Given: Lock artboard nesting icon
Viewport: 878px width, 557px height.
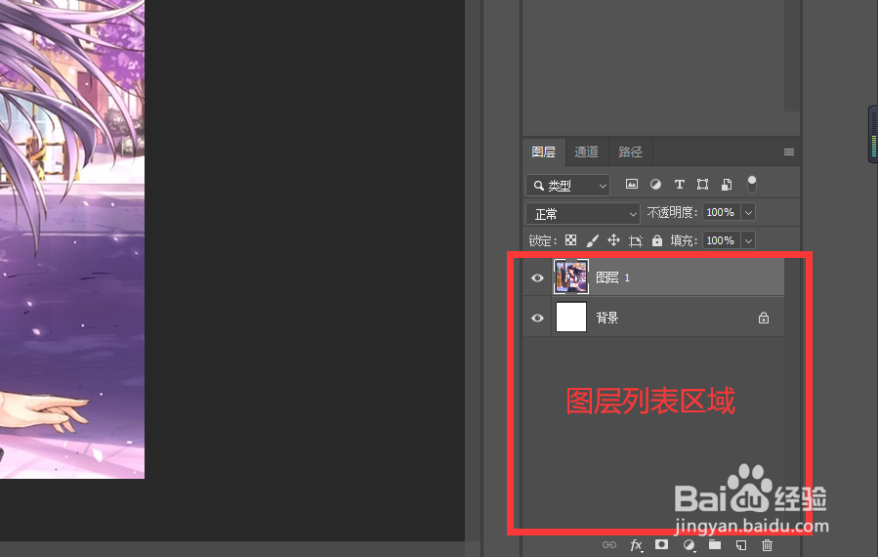Looking at the screenshot, I should [x=636, y=241].
